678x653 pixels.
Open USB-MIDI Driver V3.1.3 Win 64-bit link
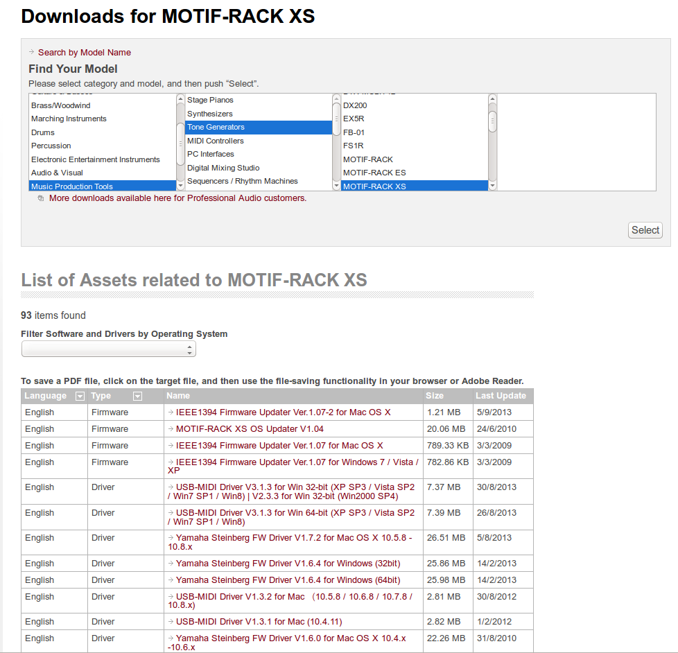click(x=291, y=517)
